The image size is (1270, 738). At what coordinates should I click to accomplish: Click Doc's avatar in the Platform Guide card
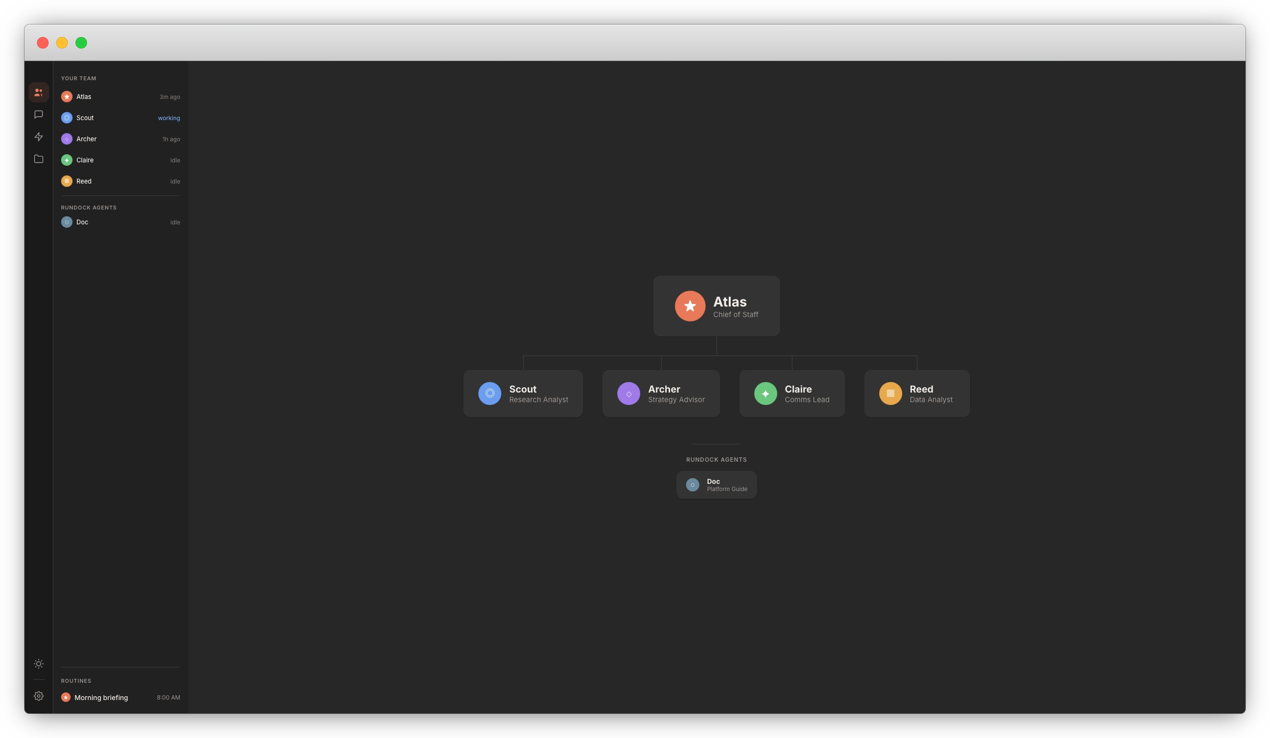point(693,485)
